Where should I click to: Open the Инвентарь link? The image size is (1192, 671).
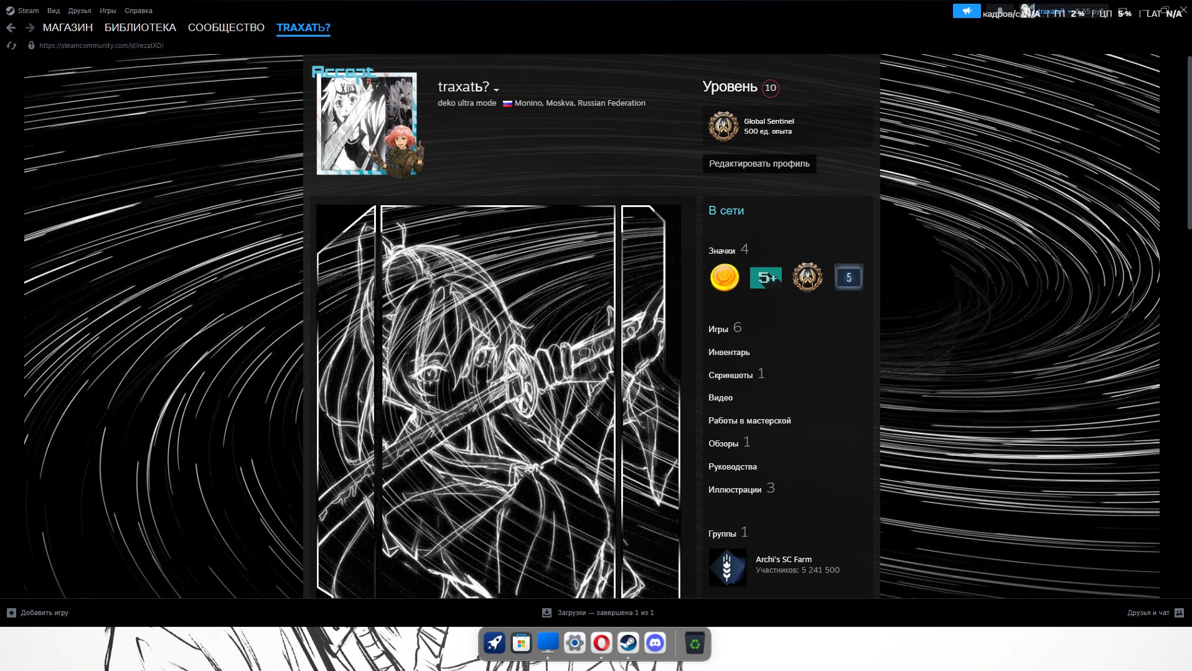pos(729,352)
